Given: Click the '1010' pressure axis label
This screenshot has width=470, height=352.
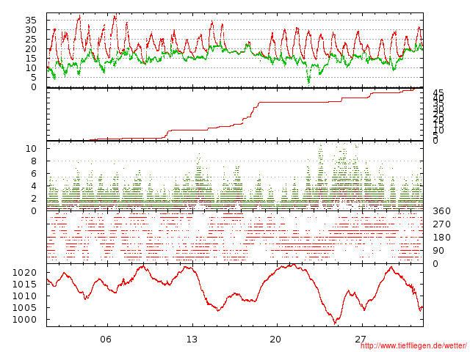Looking at the screenshot, I should click(x=24, y=296).
